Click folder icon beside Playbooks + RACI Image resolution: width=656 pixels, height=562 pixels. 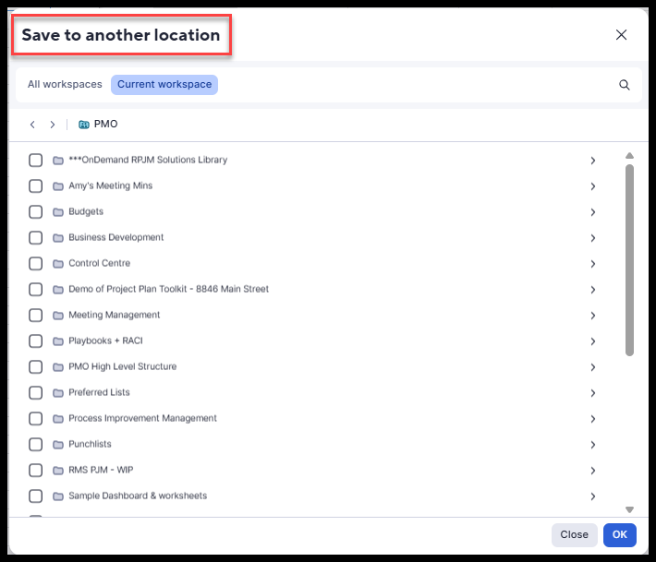coord(58,341)
